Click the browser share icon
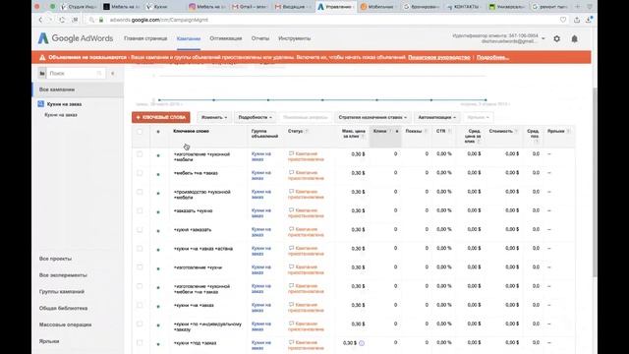Viewport: 629px width, 354px height. coord(577,20)
